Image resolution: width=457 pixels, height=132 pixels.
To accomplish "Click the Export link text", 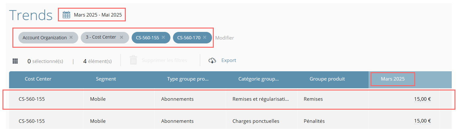I will pyautogui.click(x=229, y=60).
